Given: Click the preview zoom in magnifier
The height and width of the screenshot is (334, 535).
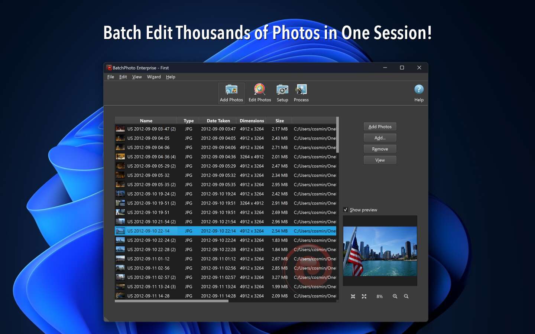Looking at the screenshot, I should pyautogui.click(x=395, y=297).
